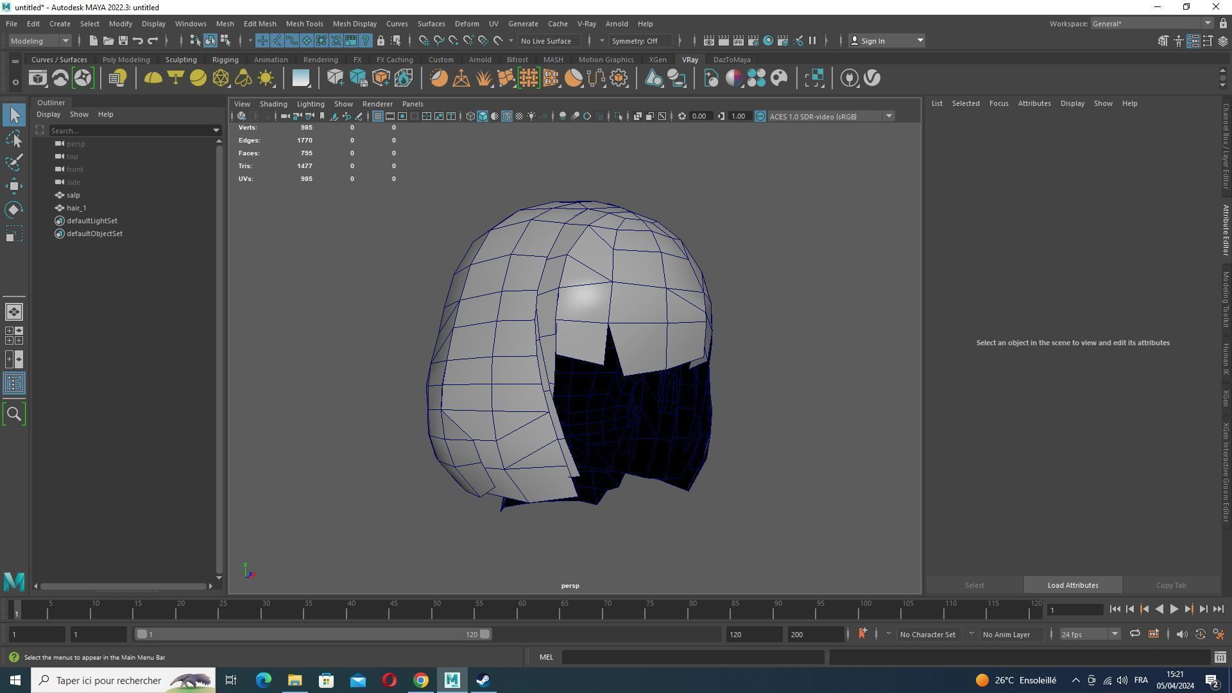Open the Modeling menu set dropdown
Viewport: 1232px width, 693px height.
[x=40, y=40]
